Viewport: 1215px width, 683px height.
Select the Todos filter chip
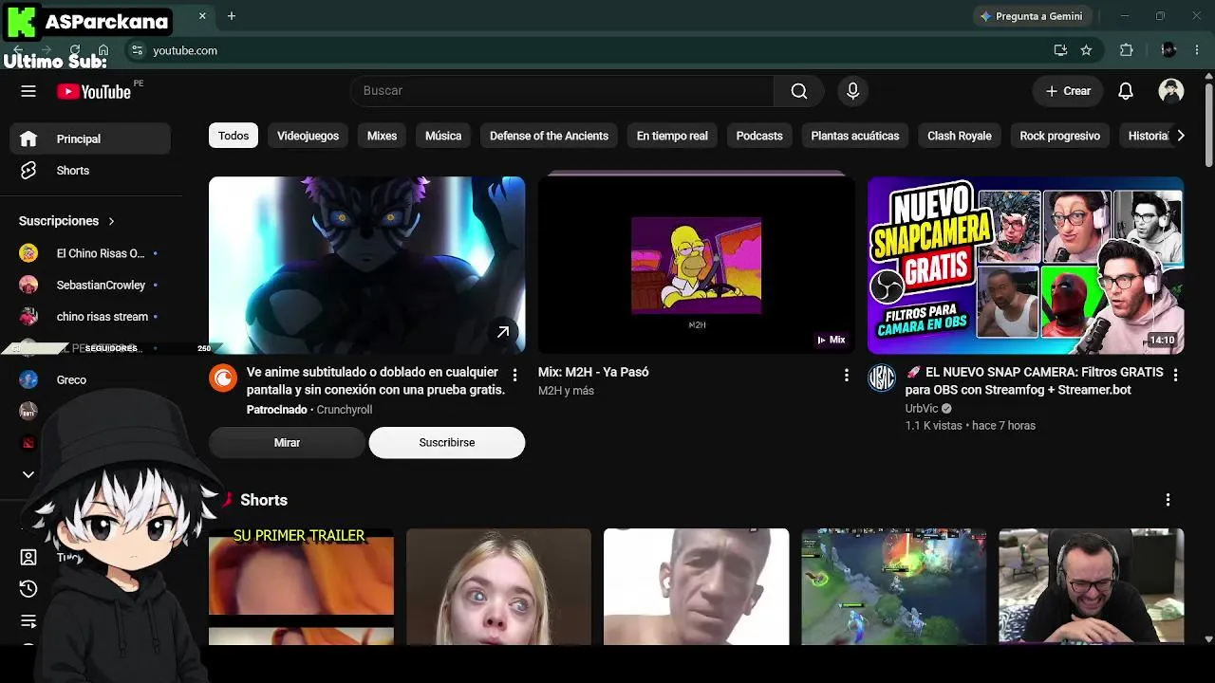[x=234, y=136]
